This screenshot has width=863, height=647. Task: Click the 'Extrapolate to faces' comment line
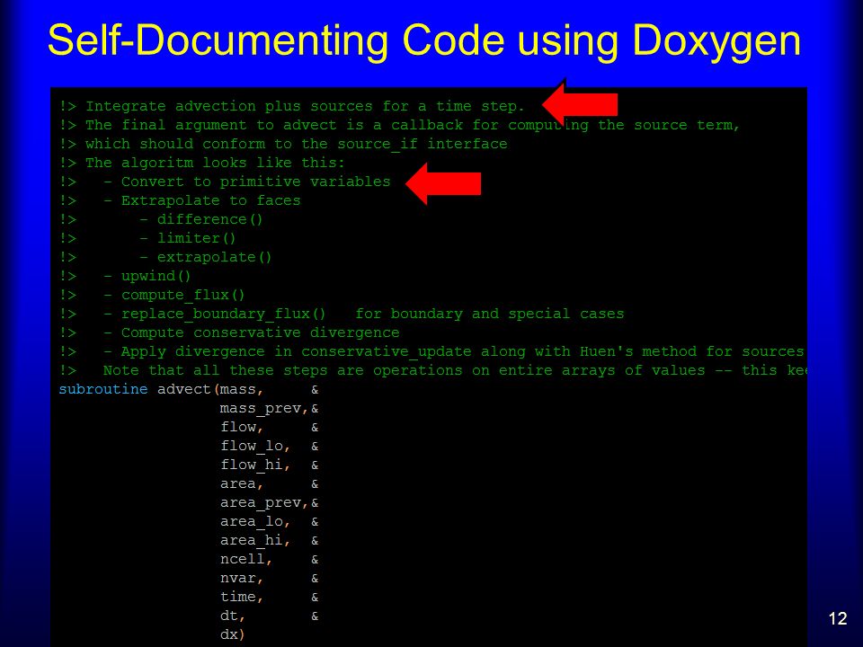[x=210, y=200]
